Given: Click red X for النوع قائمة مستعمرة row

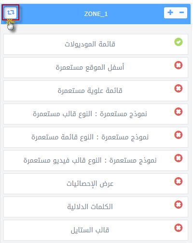Looking at the screenshot, I should 179,135.
